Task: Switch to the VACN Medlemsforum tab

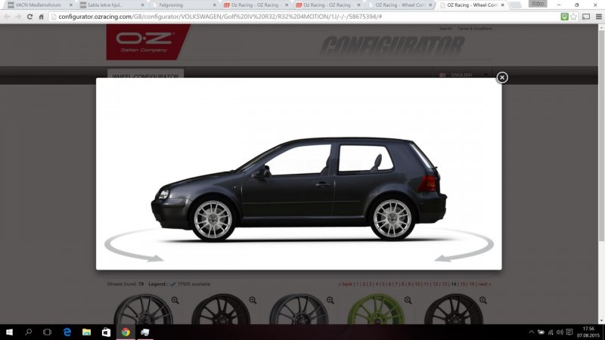Action: tap(38, 5)
